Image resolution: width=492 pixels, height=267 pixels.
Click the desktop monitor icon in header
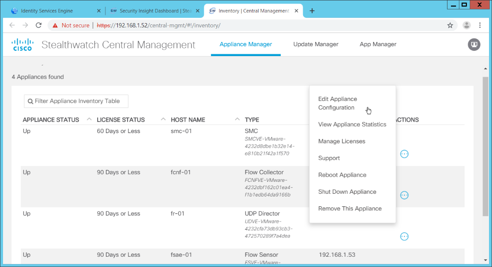pyautogui.click(x=474, y=44)
